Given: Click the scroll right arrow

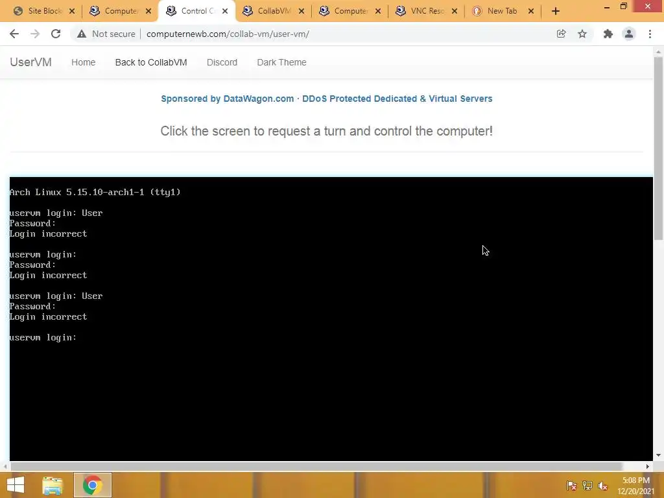Looking at the screenshot, I should point(648,466).
